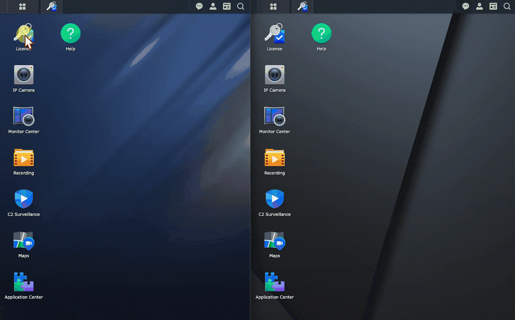Launch Application Center on the blue-themed desktop
Screen dimensions: 515x320
[x=24, y=282]
